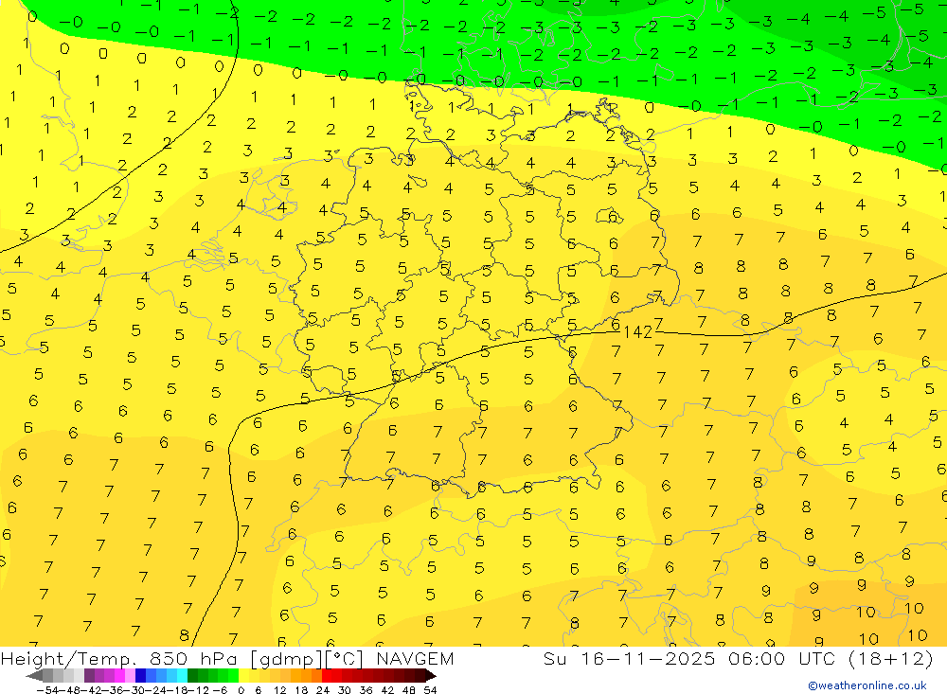
Task: Click the '48' legend scale label
Action: point(409,690)
